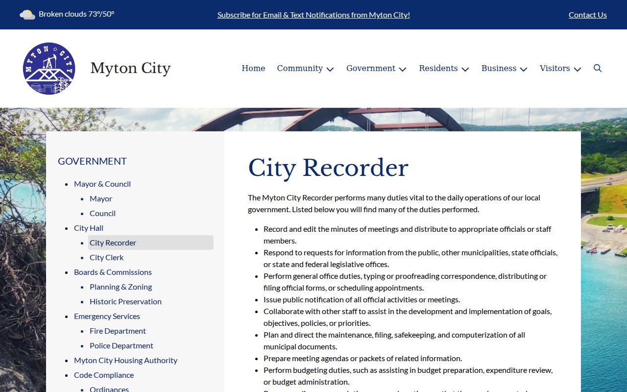Viewport: 627px width, 392px height.
Task: Select the highlighted City Recorder sidebar link
Action: click(151, 243)
